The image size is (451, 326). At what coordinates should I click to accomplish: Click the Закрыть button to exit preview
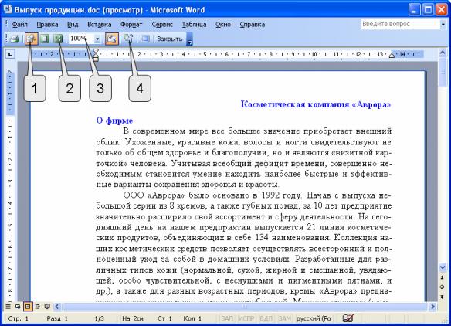click(x=169, y=39)
